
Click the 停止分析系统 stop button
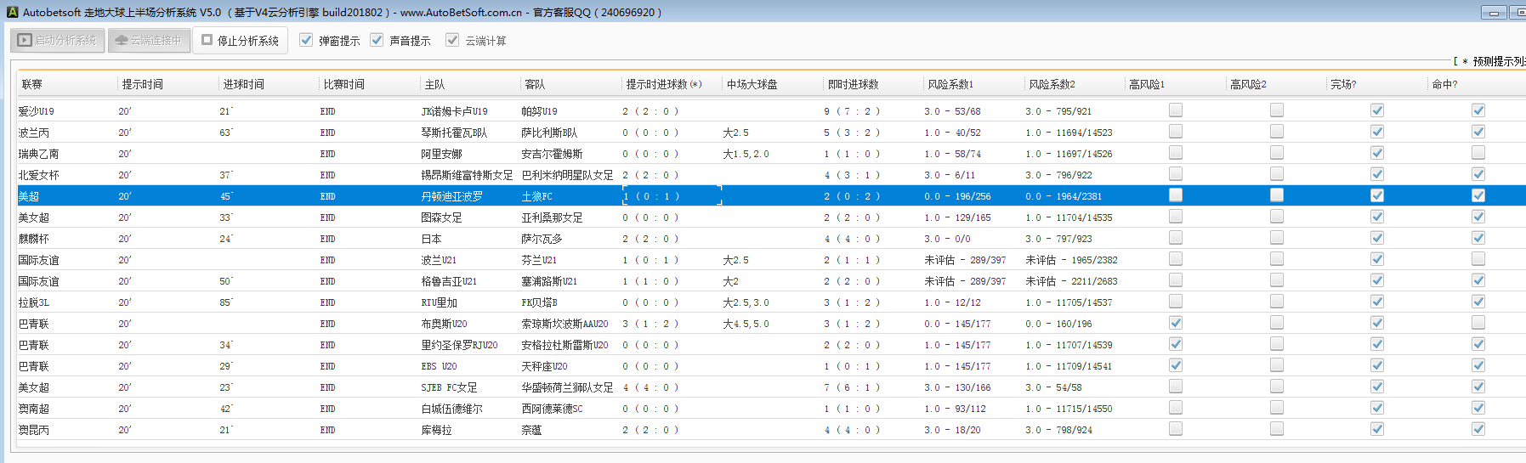[x=240, y=40]
